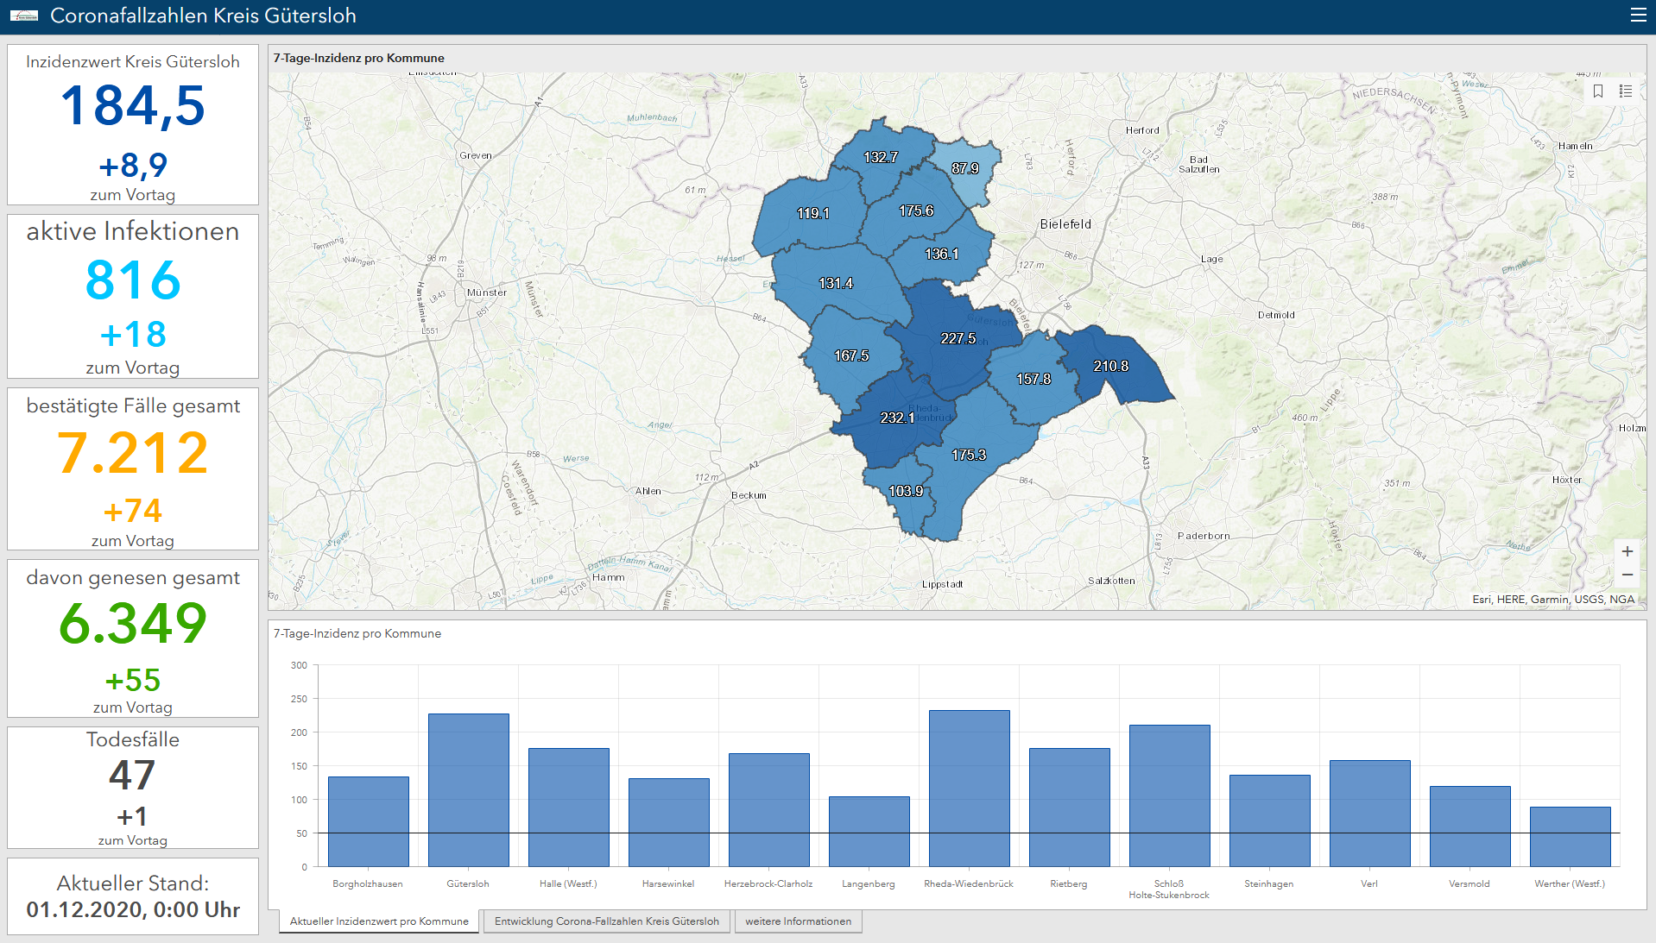This screenshot has height=943, width=1656.
Task: Switch to Entwicklung Corona-Fallzahlen Kreis Gütersloh tab
Action: pos(606,921)
